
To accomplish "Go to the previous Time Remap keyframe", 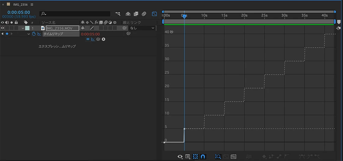I will coord(2,34).
